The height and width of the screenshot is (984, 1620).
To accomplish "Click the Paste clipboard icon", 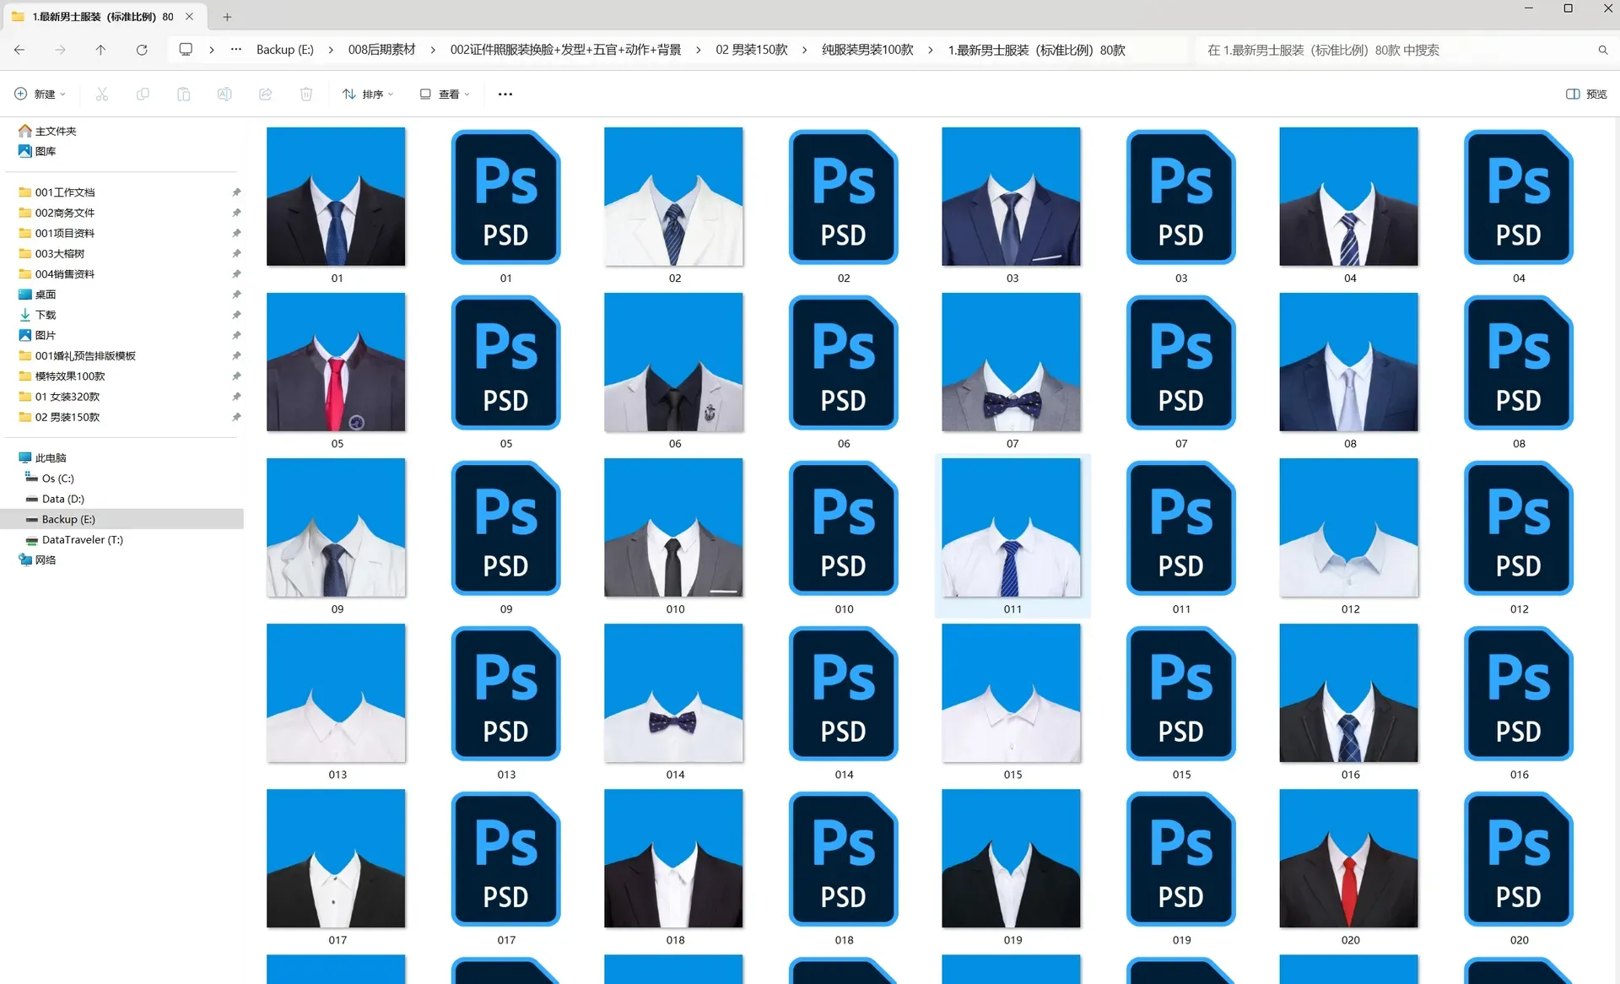I will 183,95.
